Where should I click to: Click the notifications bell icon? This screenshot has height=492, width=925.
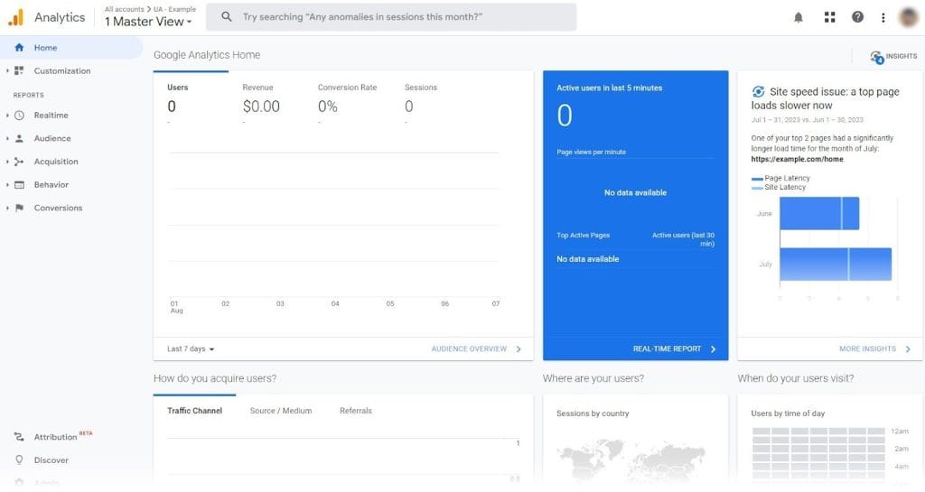[x=799, y=17]
